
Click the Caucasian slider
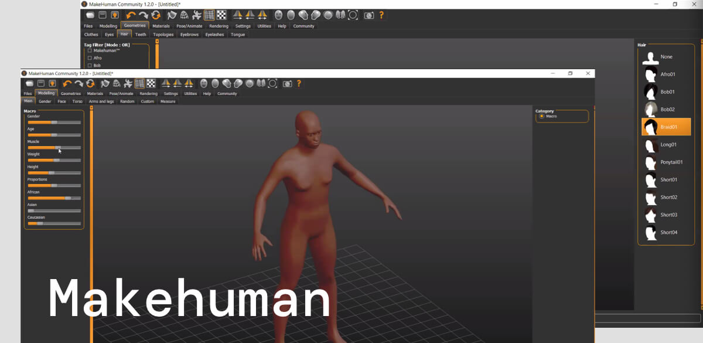(54, 223)
